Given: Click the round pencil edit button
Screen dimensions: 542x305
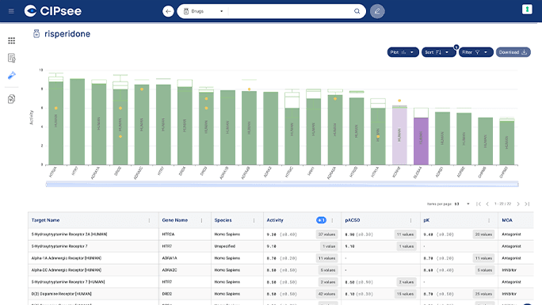Looking at the screenshot, I should [377, 11].
